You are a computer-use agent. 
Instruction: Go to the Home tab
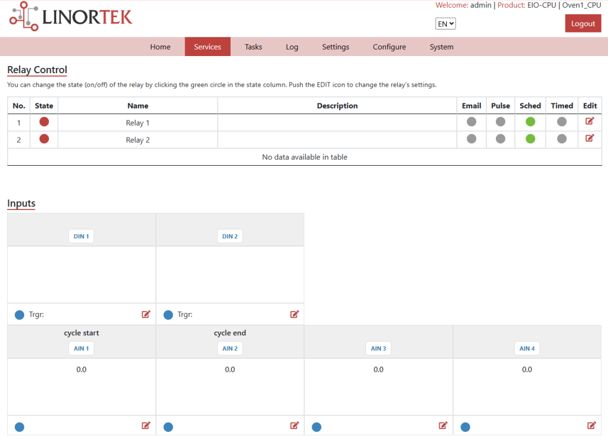[x=160, y=47]
